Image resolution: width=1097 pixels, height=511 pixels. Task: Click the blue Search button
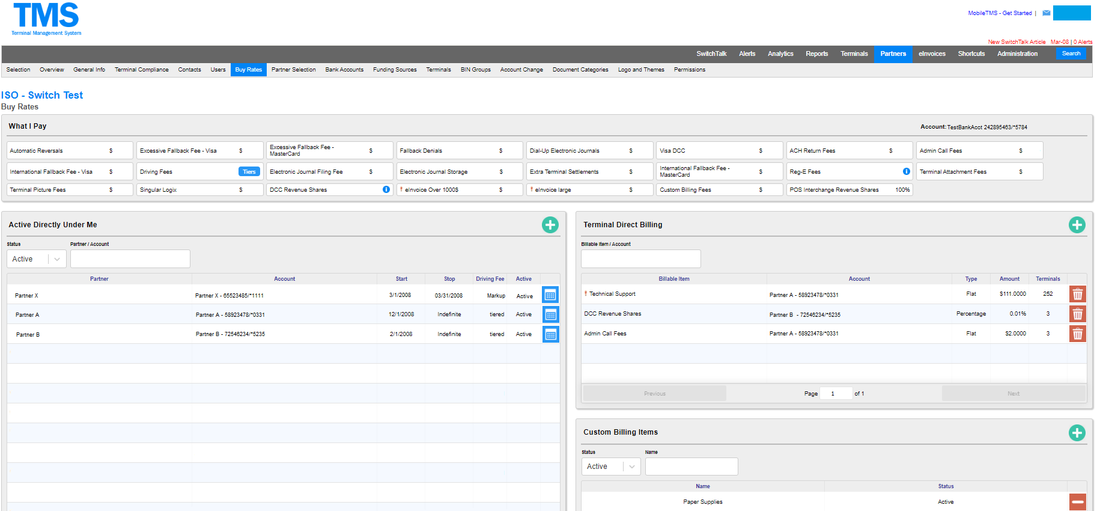tap(1071, 54)
